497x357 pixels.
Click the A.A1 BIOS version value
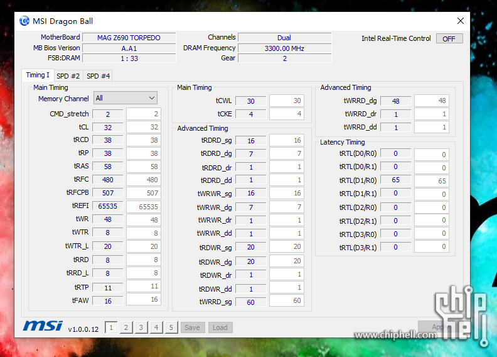(129, 48)
